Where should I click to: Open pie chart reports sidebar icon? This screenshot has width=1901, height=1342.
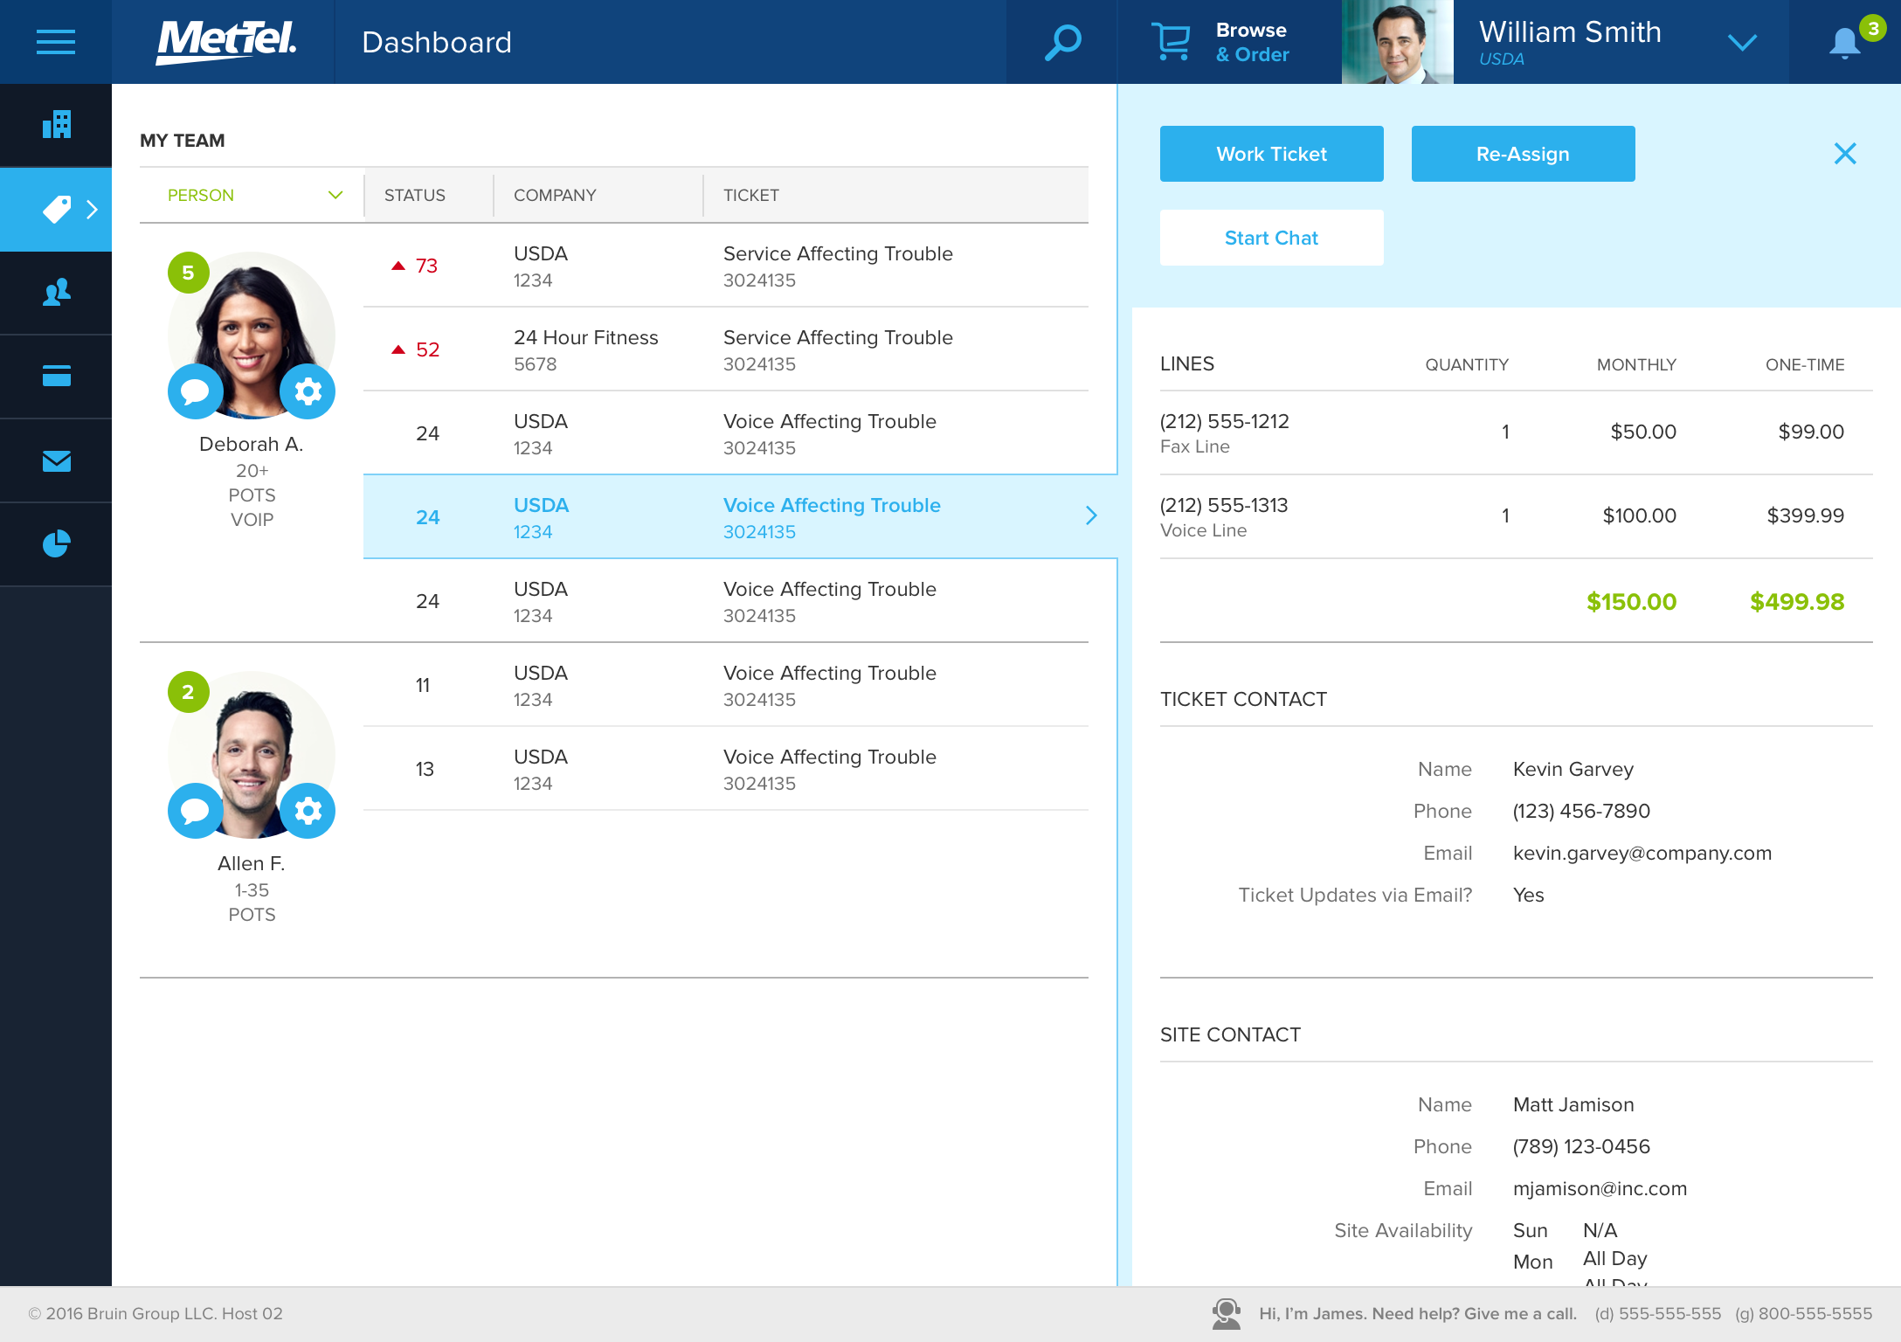[x=56, y=543]
